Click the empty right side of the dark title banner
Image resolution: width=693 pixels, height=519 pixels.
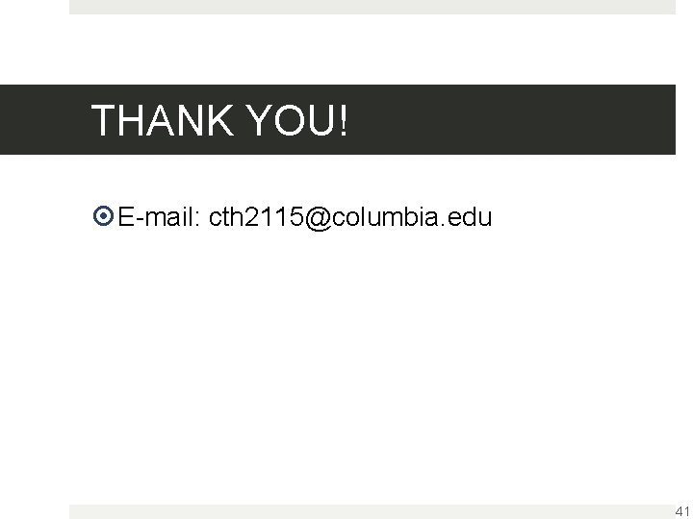point(513,119)
